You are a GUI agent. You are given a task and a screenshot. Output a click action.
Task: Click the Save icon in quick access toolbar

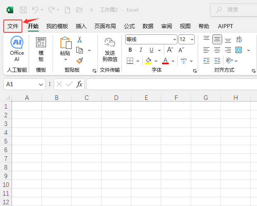[23, 10]
